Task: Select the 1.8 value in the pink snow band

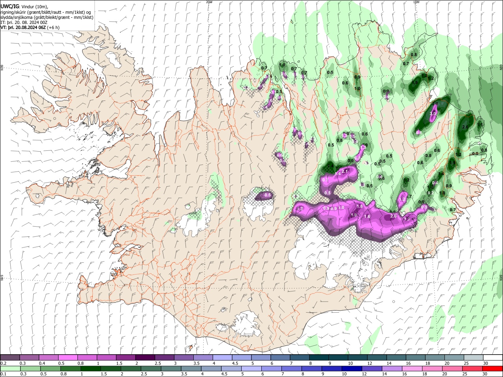Action: point(360,207)
